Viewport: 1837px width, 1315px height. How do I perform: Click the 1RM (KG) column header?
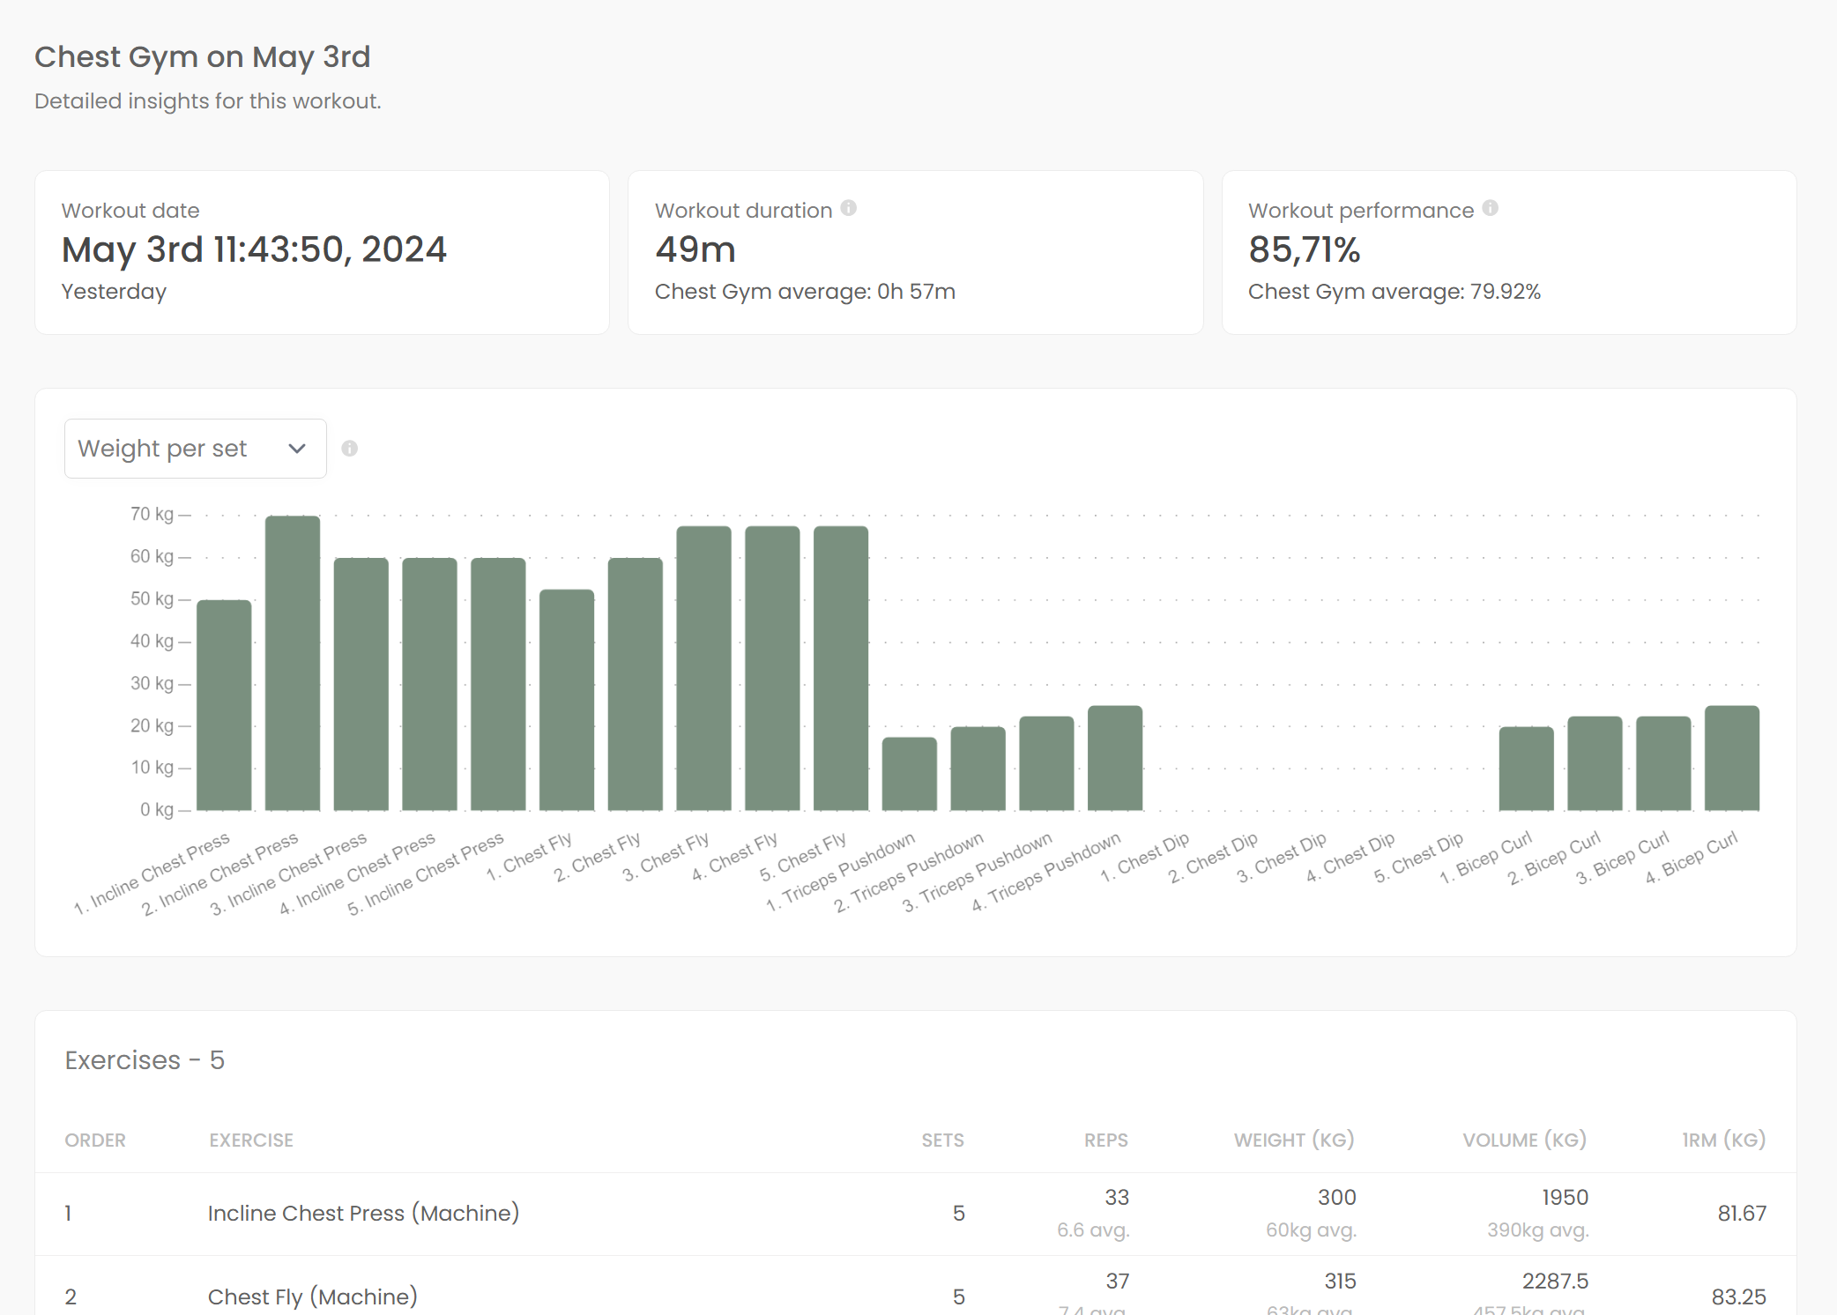pos(1723,1140)
